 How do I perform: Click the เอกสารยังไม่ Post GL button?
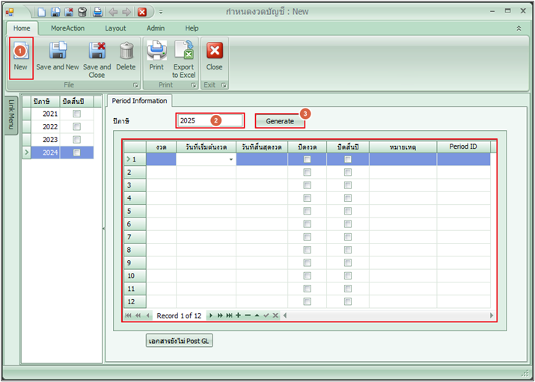tap(179, 340)
